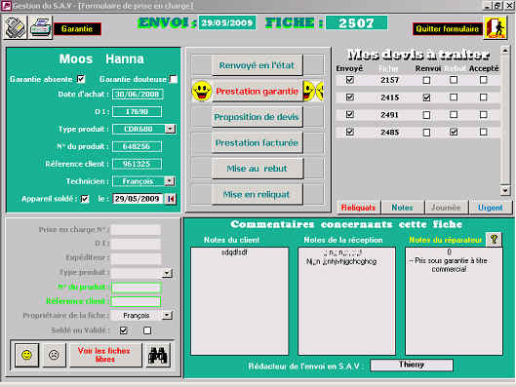Open the Type produit CDR680 dropdown

point(170,129)
